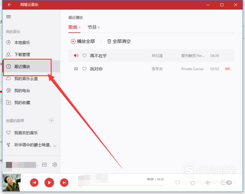
Task: Switch to the 节目 tab
Action: point(93,27)
